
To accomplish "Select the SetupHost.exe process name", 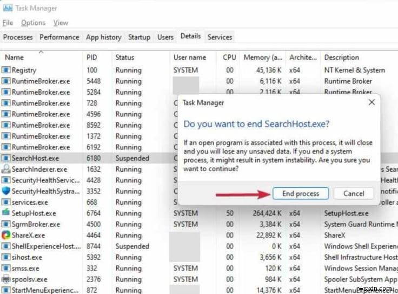I will point(34,213).
